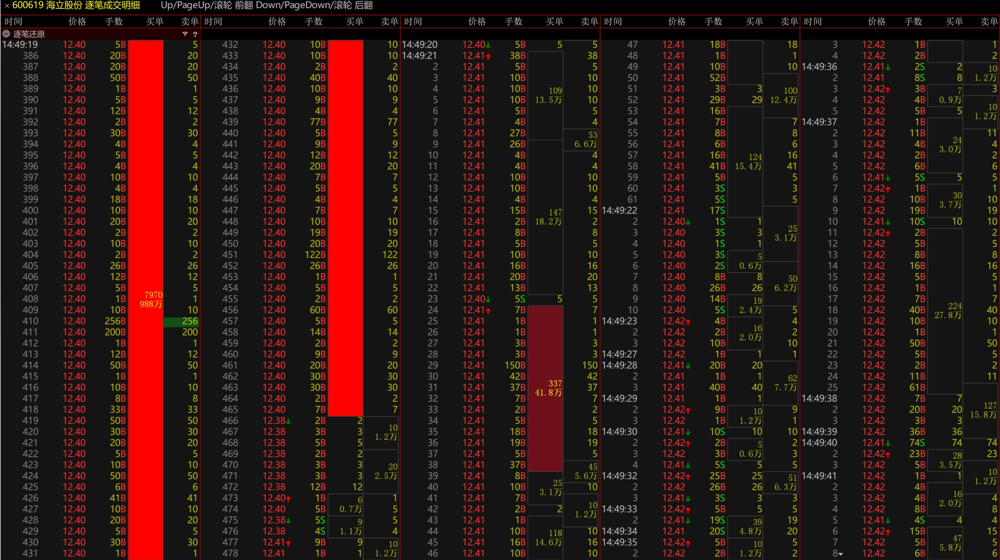
Task: Click the 62 7.7万 sell order box
Action: pos(781,383)
